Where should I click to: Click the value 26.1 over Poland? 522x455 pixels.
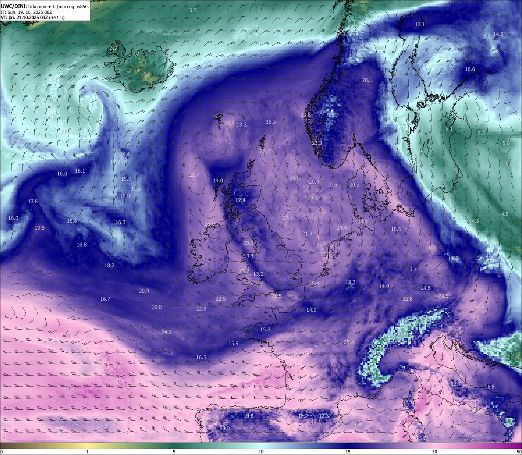431,248
